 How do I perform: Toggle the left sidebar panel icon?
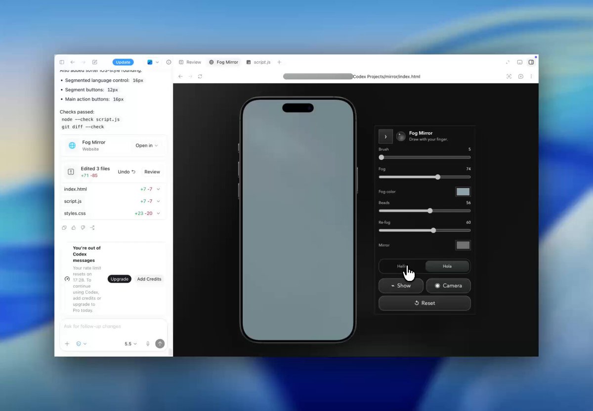click(x=62, y=62)
